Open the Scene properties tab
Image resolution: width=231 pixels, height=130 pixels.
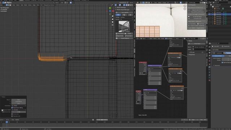point(209,56)
